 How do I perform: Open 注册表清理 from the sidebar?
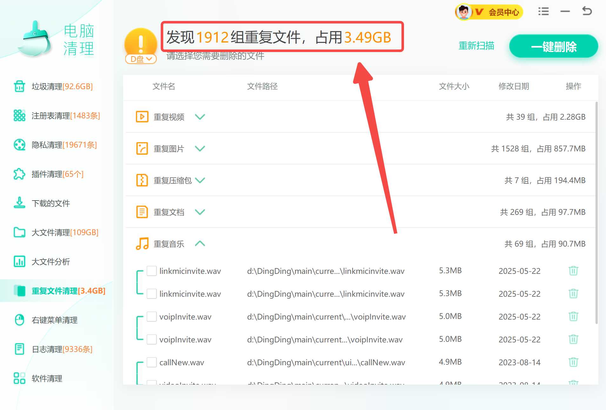(x=19, y=116)
